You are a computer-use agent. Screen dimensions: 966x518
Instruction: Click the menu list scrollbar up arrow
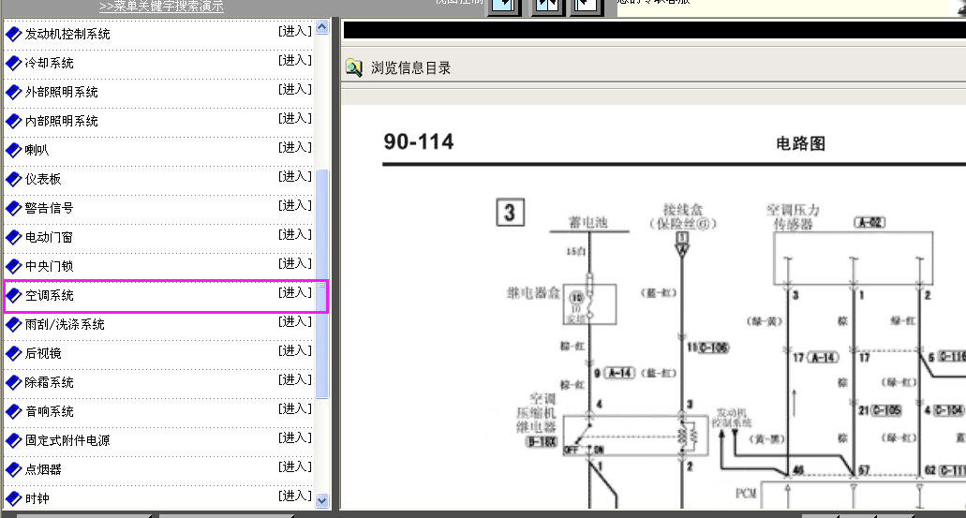[322, 27]
